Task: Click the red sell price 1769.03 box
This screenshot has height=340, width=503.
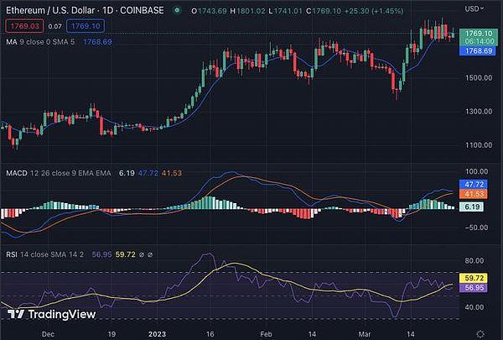Action: [24, 26]
